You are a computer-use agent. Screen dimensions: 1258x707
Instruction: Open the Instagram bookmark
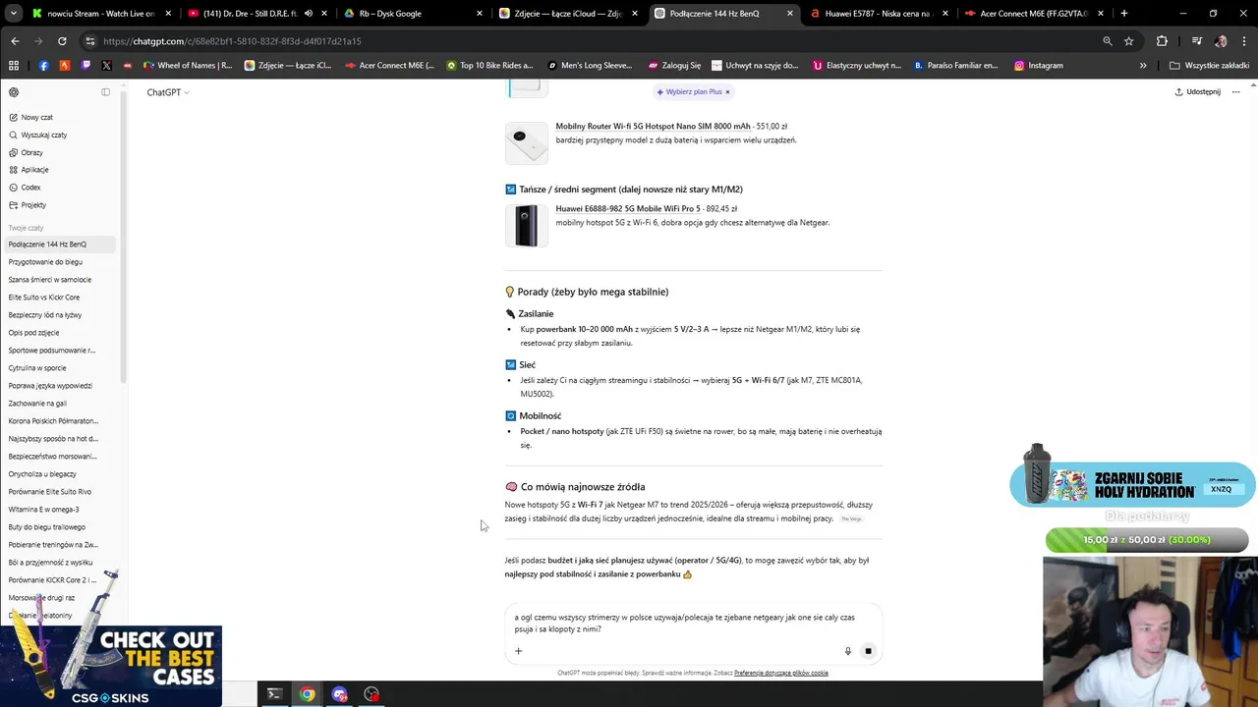click(x=1039, y=66)
